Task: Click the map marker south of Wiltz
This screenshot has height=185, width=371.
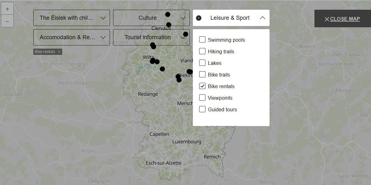Action: [x=162, y=69]
